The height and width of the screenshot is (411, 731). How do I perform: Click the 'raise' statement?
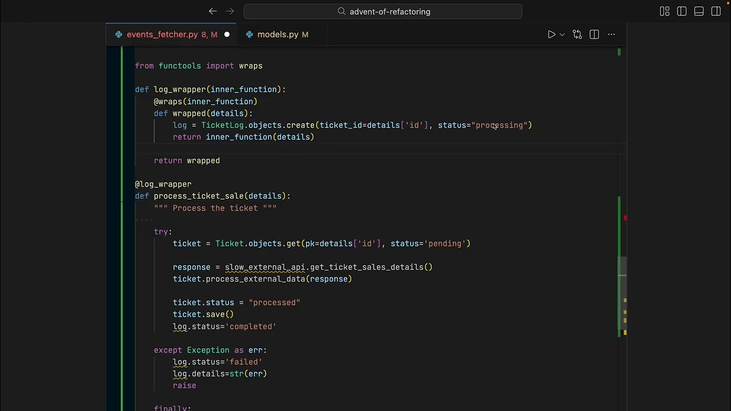[184, 386]
